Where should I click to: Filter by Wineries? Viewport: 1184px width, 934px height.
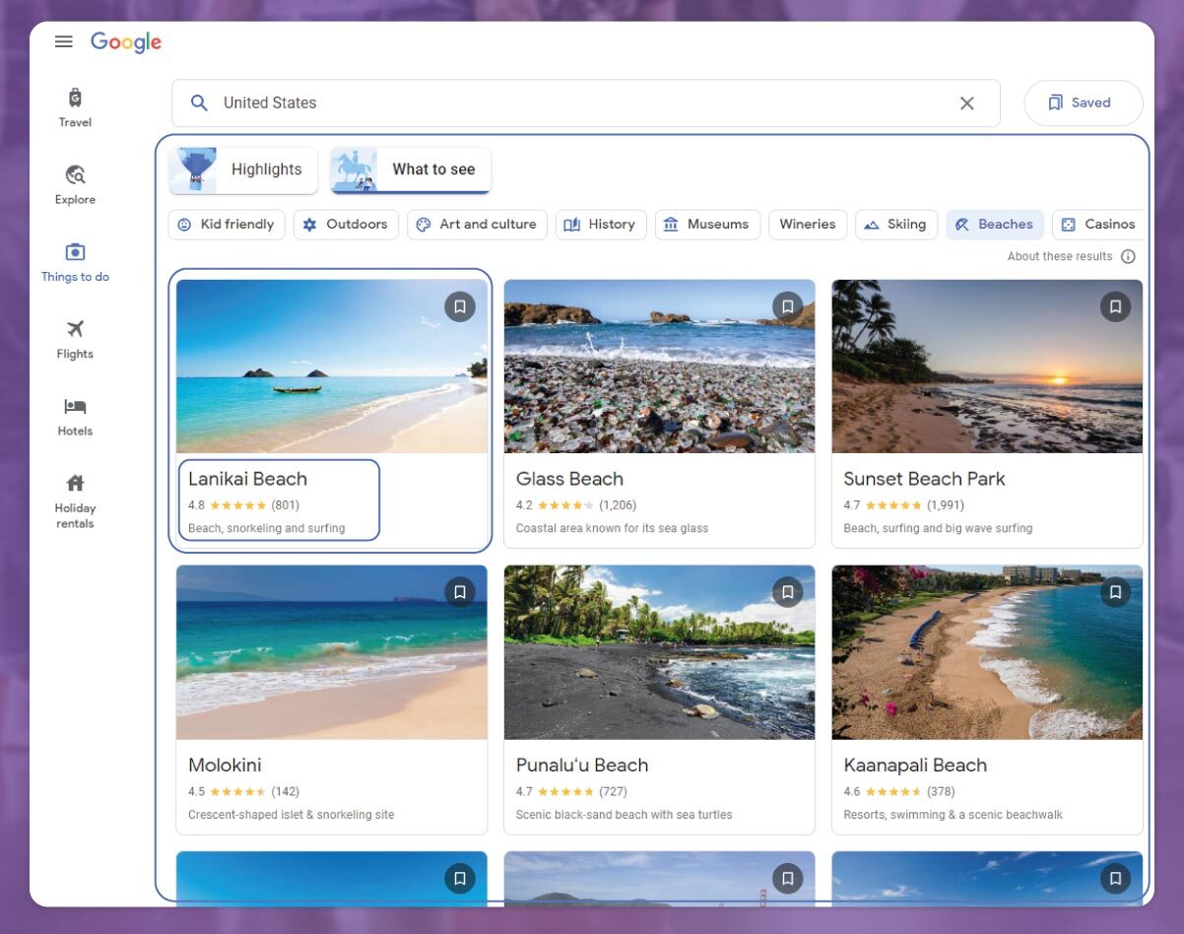click(x=808, y=225)
